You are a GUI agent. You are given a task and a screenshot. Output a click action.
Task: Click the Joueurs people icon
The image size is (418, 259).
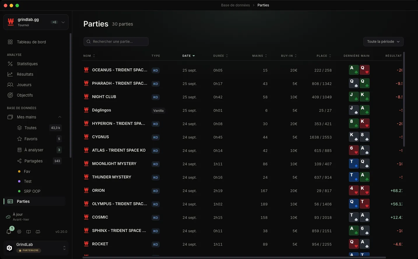[x=10, y=85]
